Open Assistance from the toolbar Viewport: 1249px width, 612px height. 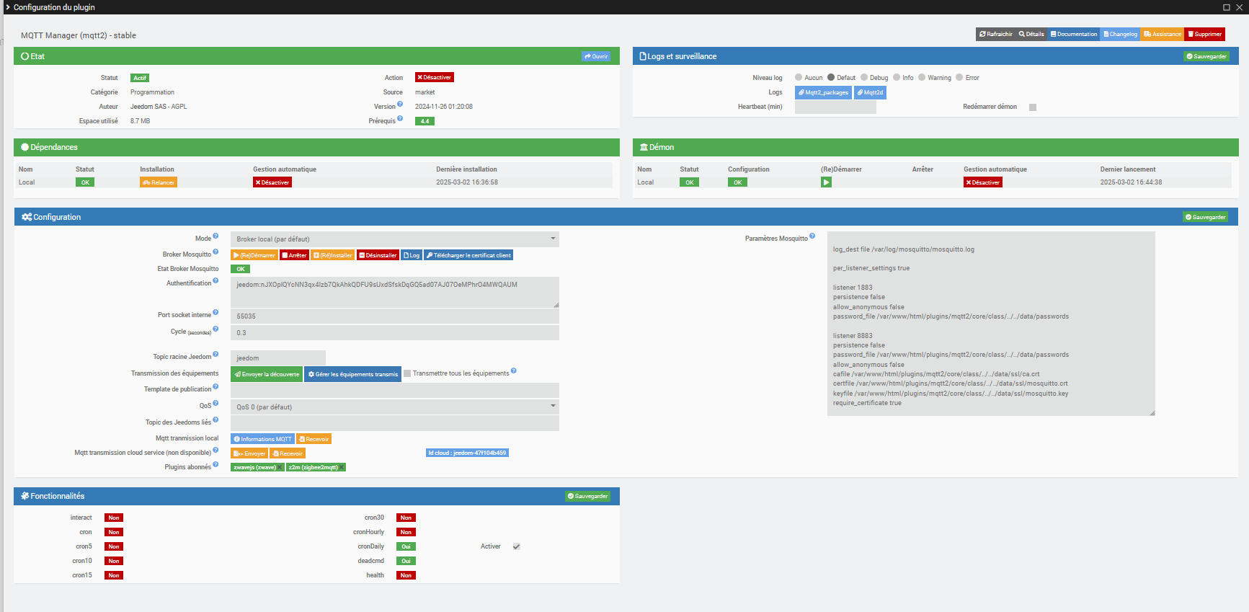click(x=1163, y=34)
